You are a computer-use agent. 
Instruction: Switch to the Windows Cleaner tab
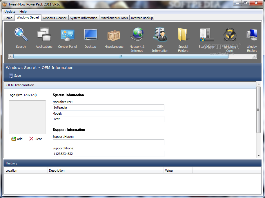[x=55, y=18]
